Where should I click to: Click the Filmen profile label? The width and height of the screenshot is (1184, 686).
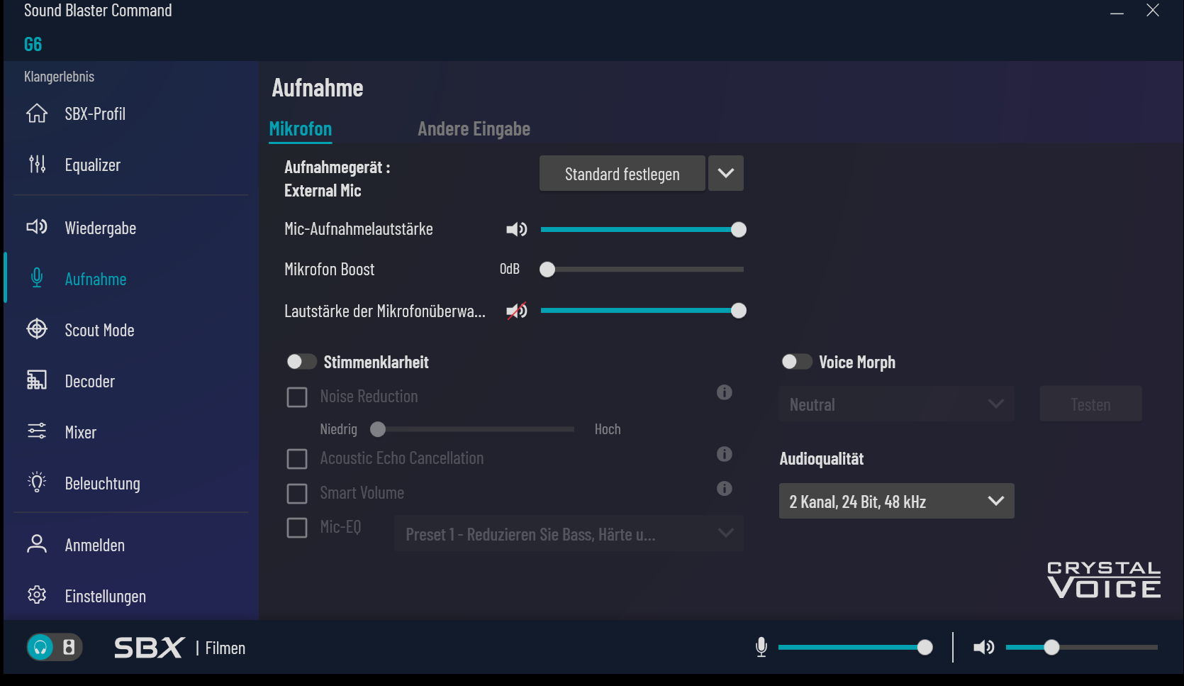pyautogui.click(x=225, y=648)
